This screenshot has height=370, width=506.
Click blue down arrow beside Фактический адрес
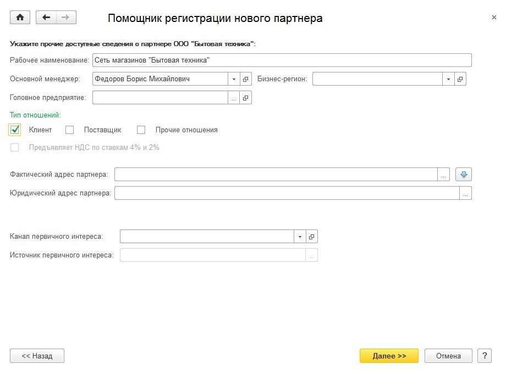pyautogui.click(x=464, y=174)
